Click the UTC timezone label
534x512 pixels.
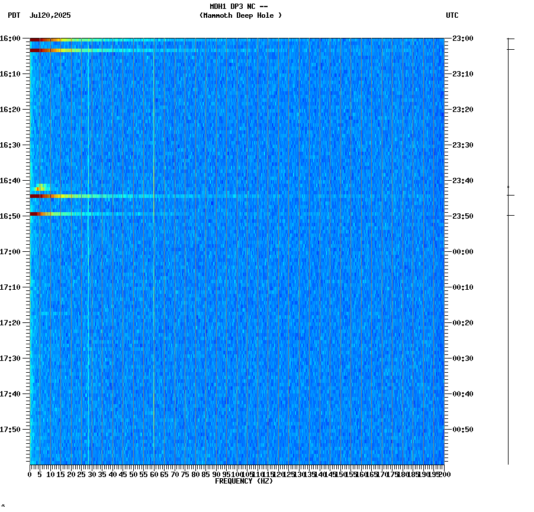click(453, 16)
